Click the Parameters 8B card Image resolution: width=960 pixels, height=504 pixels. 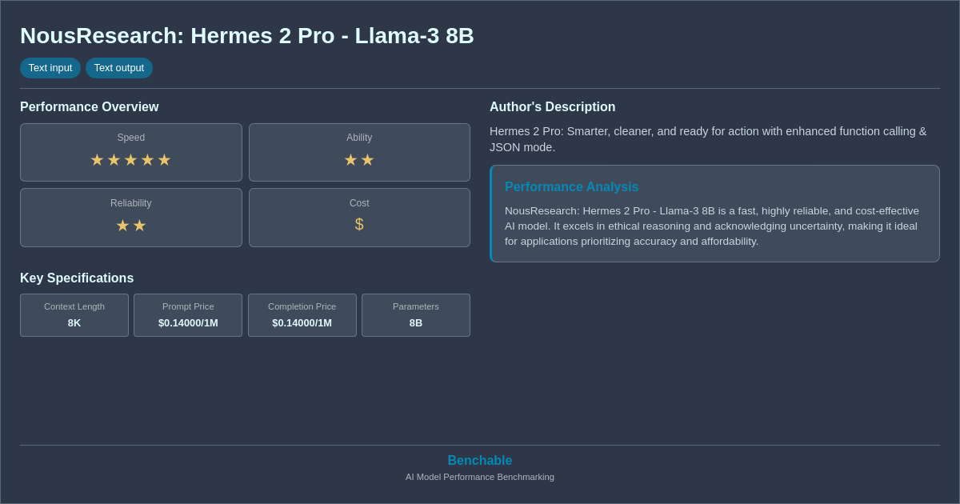click(x=416, y=315)
